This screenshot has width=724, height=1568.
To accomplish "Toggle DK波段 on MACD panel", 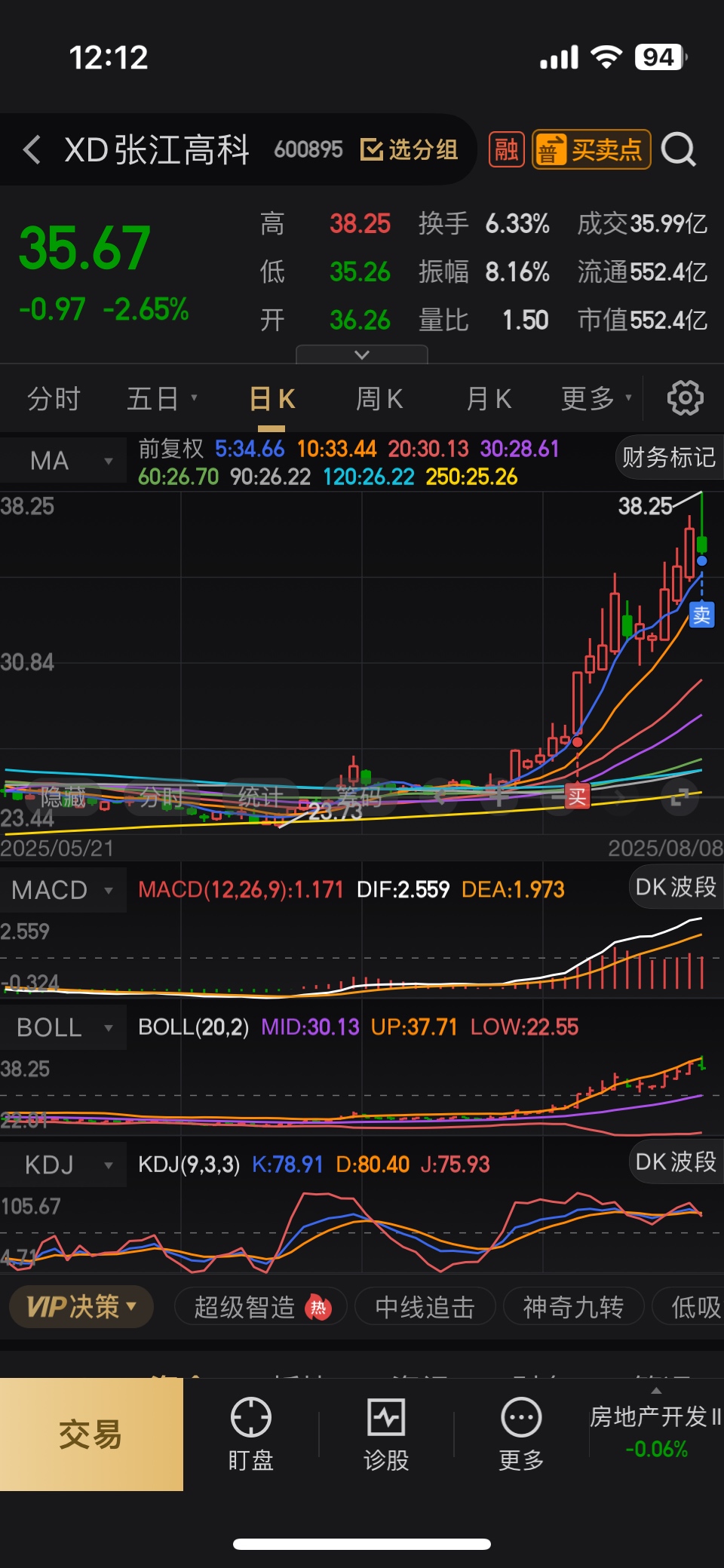I will (x=676, y=887).
